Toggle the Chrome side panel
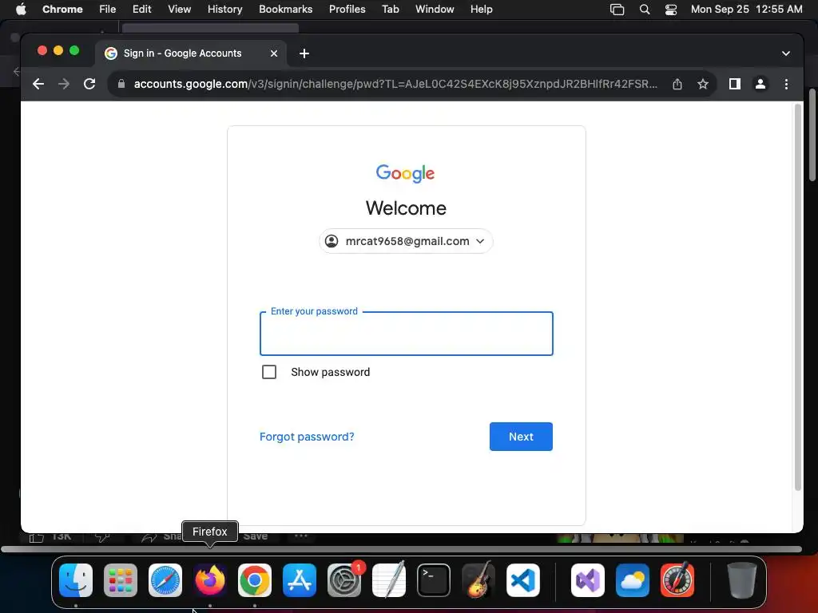818x613 pixels. 735,84
